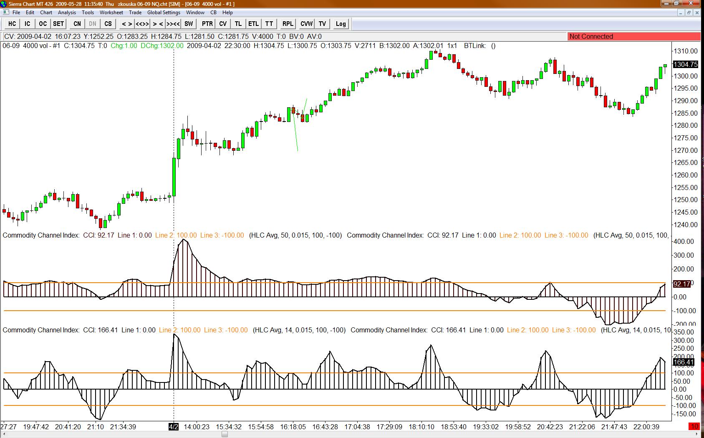Click the SW toolbar button
Screen dimensions: 704x438
point(189,24)
